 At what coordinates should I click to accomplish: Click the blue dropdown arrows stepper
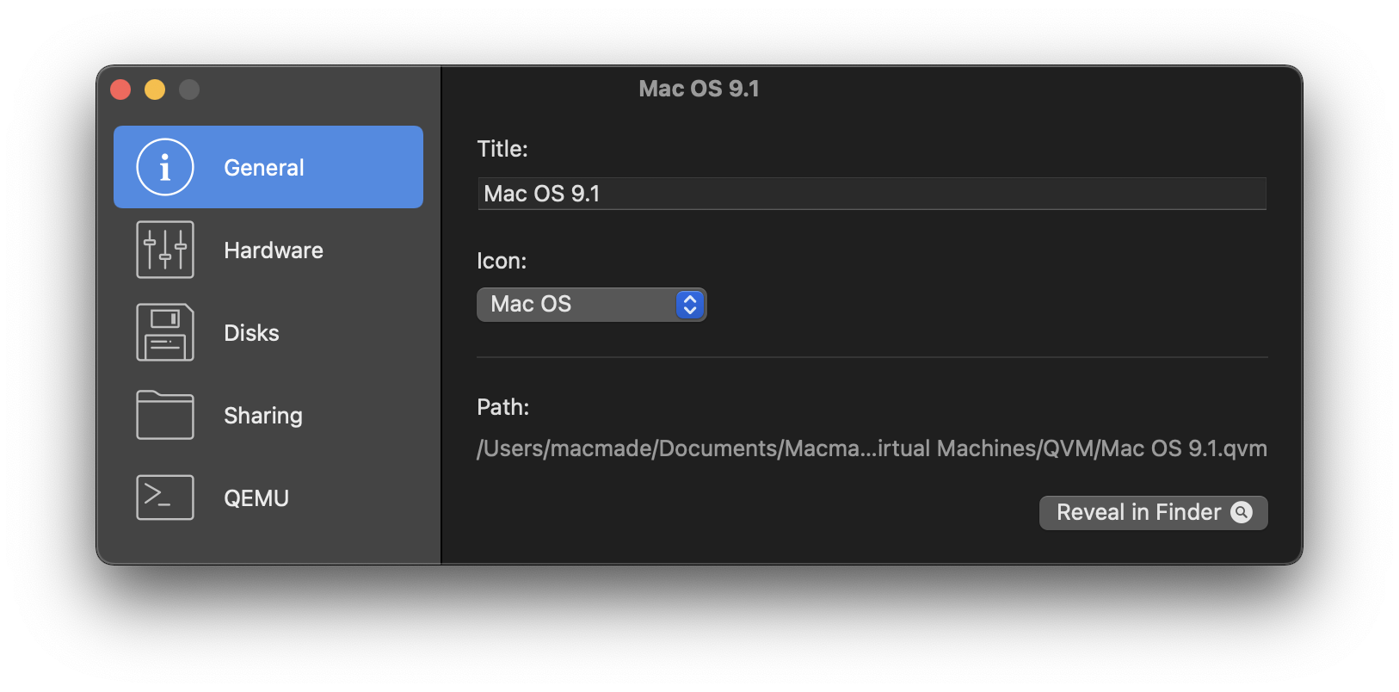click(690, 305)
